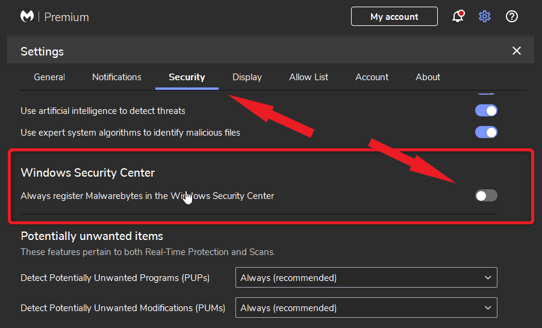Image resolution: width=542 pixels, height=328 pixels.
Task: Click the PUPs dropdown chevron arrow
Action: tap(488, 277)
